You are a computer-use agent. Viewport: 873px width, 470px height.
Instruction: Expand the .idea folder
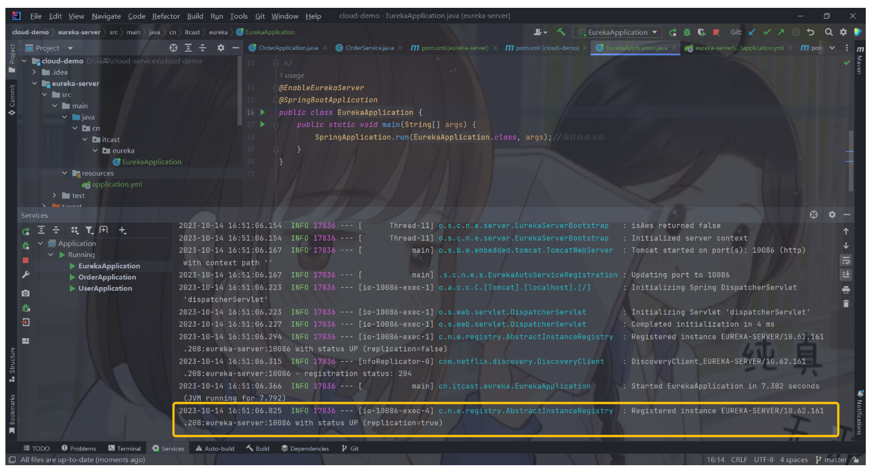(x=35, y=72)
